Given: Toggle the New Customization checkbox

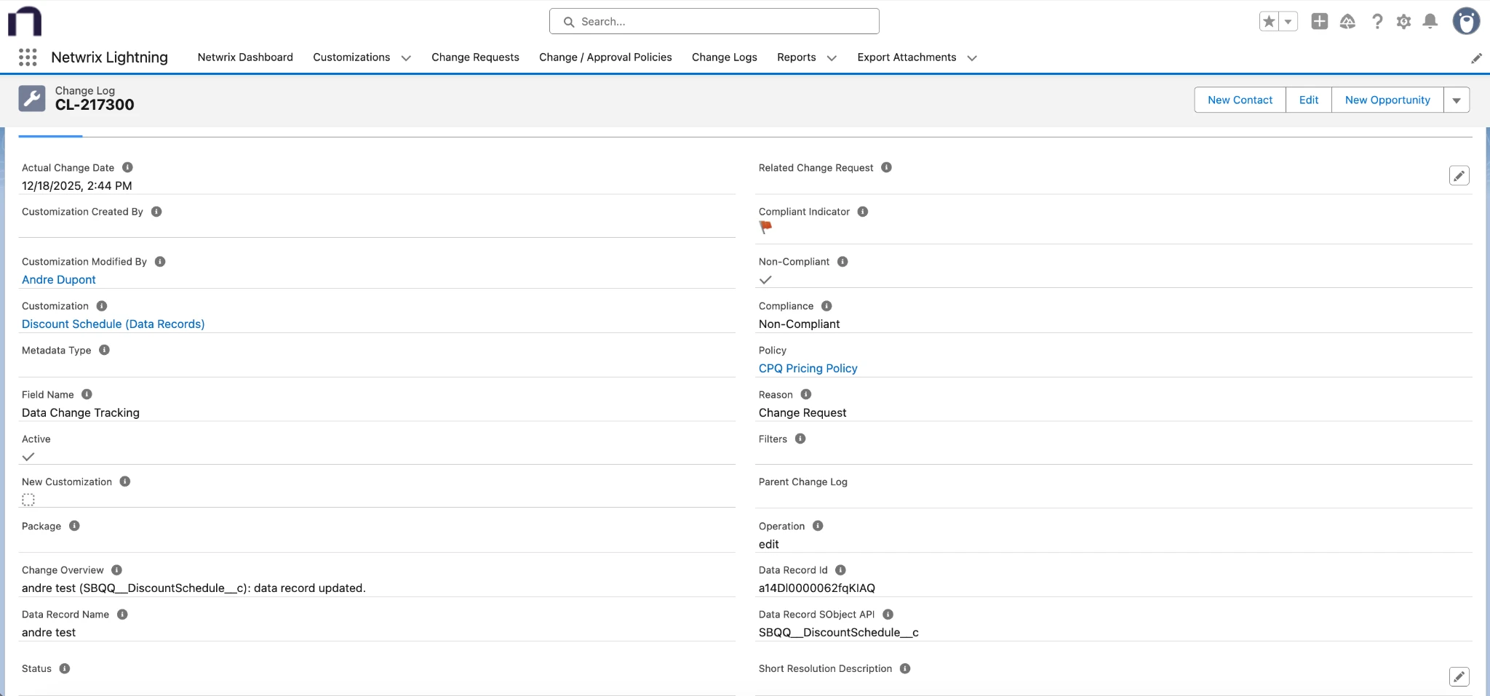Looking at the screenshot, I should tap(28, 500).
